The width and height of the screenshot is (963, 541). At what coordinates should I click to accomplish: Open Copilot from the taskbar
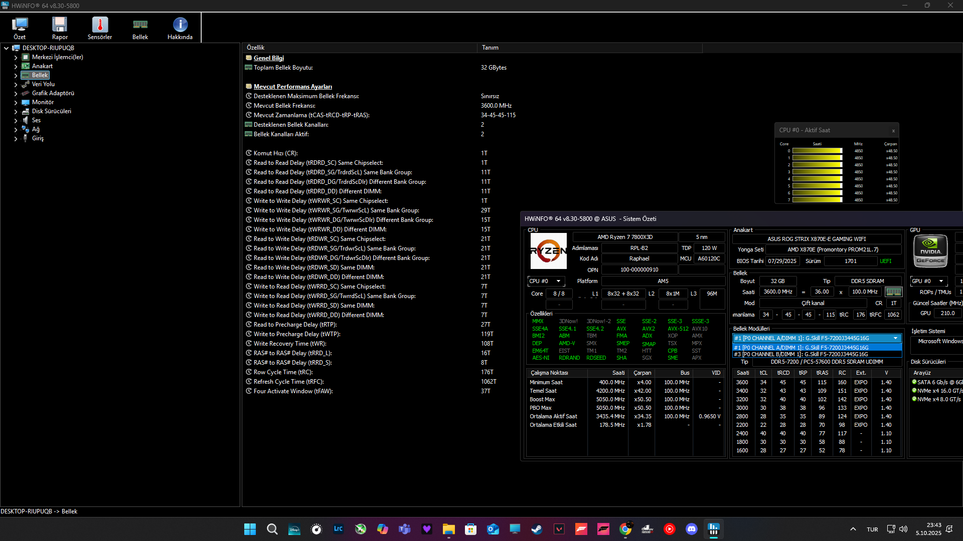tap(382, 529)
